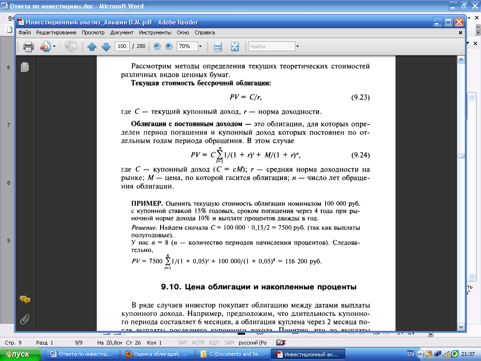Click the page number field showing 100

tap(122, 47)
